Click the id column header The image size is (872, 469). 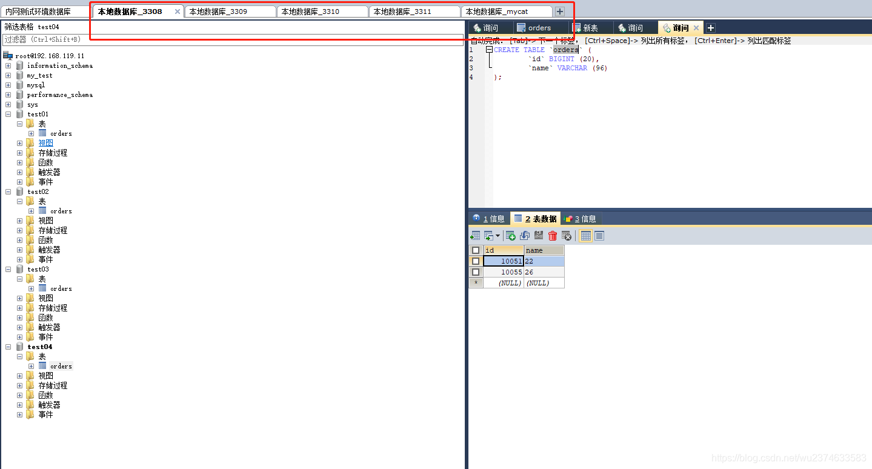[504, 250]
